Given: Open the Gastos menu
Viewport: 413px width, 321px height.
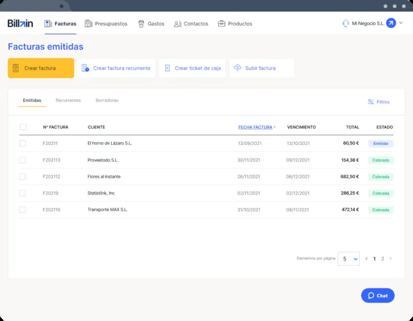Looking at the screenshot, I should coord(151,24).
